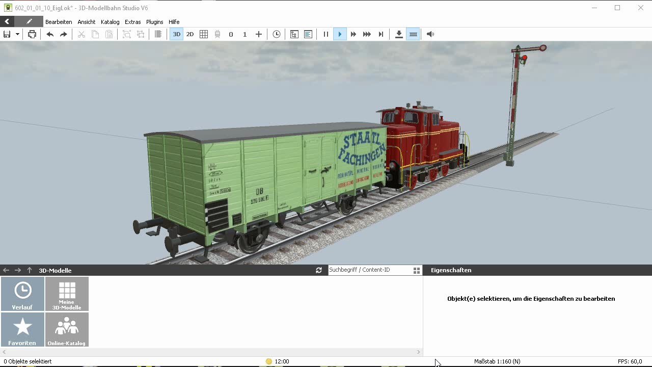The image size is (652, 367).
Task: Step the simulation forward one frame
Action: 381,34
